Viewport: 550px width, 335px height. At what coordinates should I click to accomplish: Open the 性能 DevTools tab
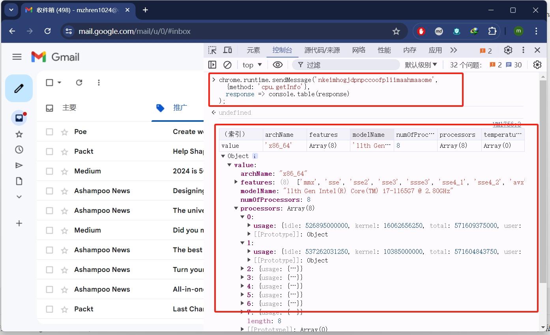(384, 50)
